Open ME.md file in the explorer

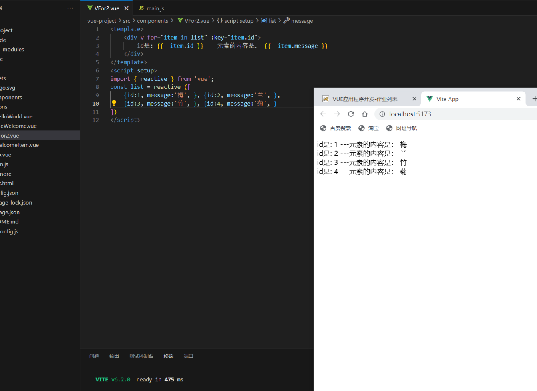coord(9,221)
